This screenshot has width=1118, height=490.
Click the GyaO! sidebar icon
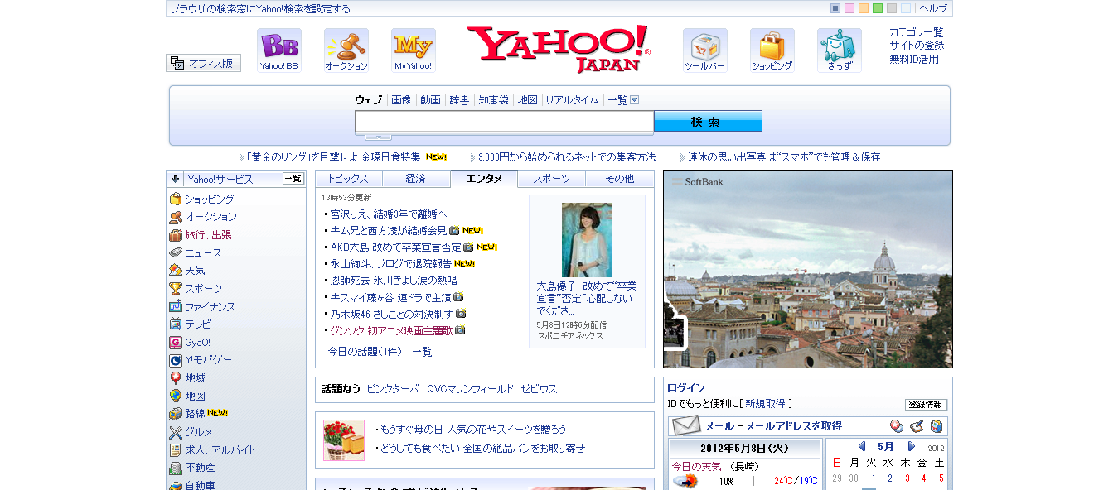coord(176,343)
